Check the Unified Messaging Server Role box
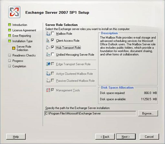The image size is (165, 144). tap(53, 54)
